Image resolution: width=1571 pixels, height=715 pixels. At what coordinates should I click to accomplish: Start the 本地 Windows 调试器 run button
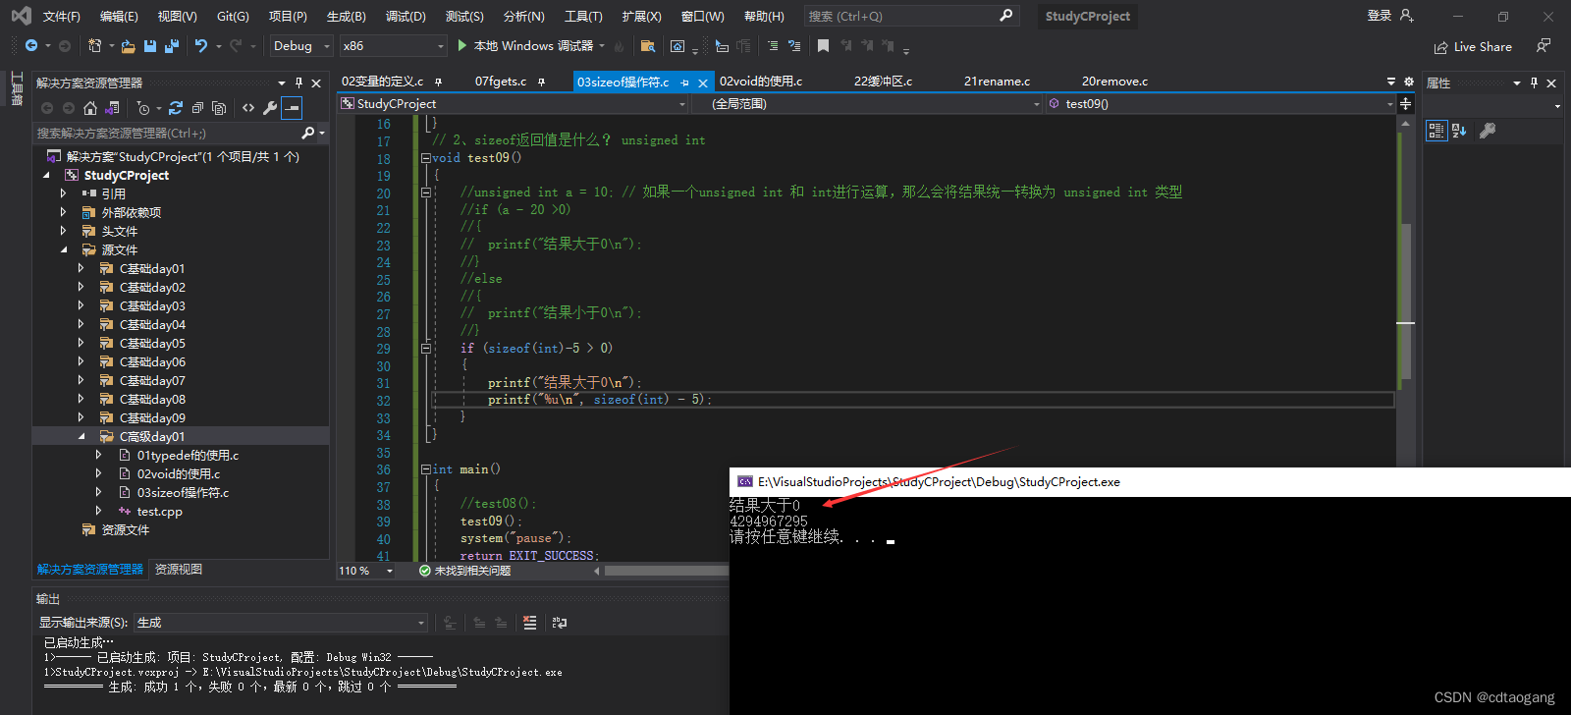pos(525,46)
